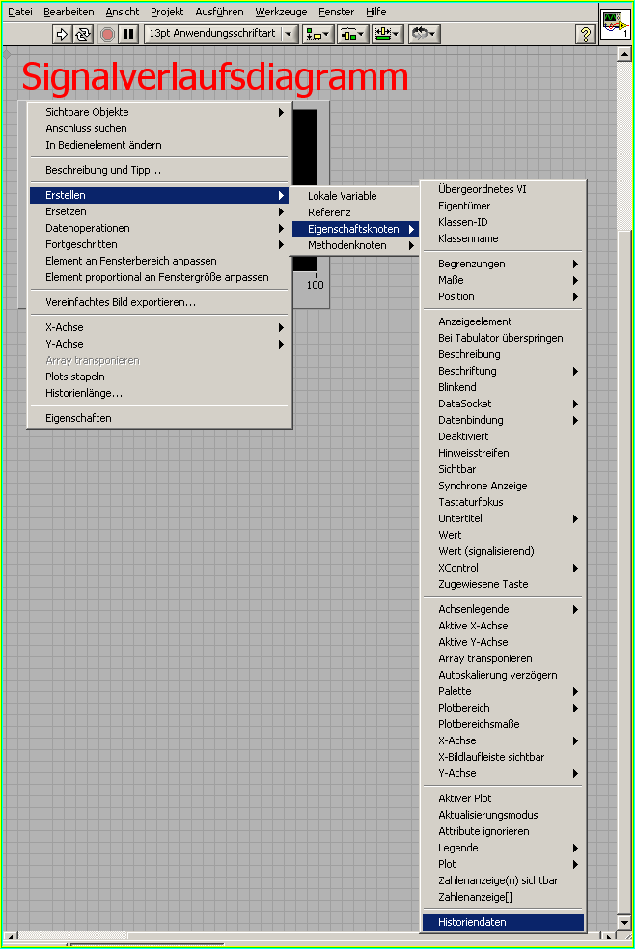Viewport: 635px width, 949px height.
Task: Open the Bearbeiten menu
Action: [x=69, y=12]
